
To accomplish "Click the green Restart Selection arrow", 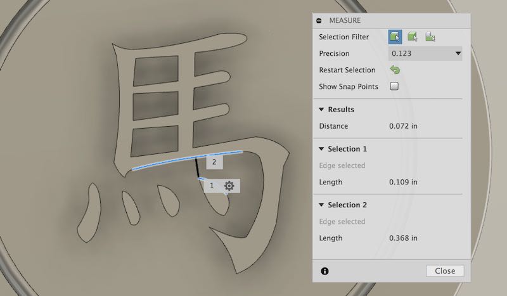I will coord(395,70).
